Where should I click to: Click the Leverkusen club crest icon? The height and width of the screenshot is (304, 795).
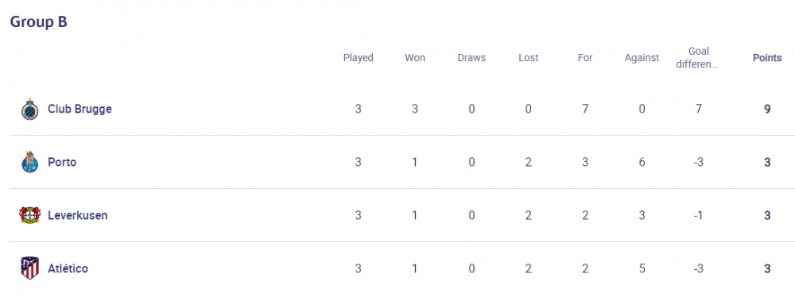point(30,215)
